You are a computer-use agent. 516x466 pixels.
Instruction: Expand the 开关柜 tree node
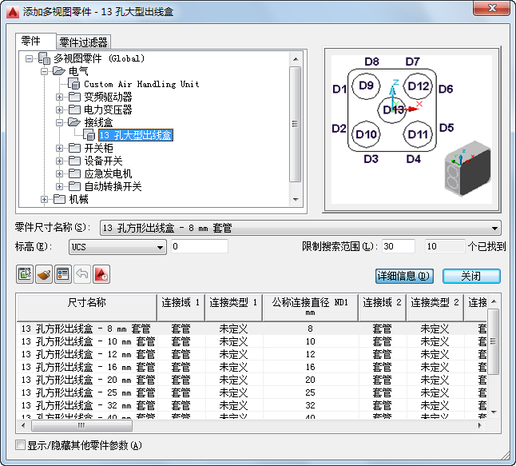(59, 148)
